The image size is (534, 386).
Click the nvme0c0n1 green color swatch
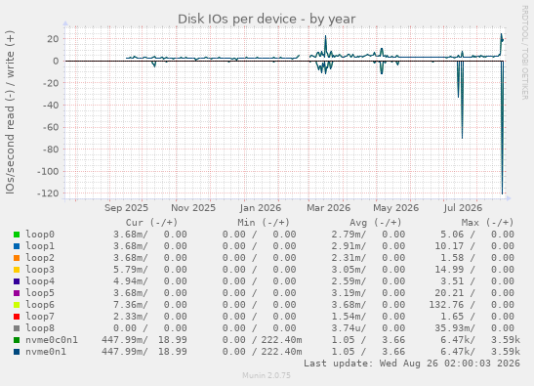(17, 340)
